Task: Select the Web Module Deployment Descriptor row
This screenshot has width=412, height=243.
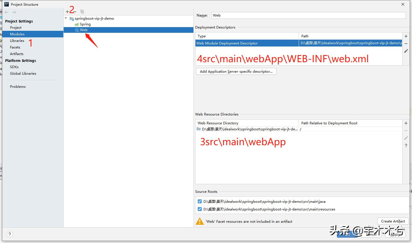Action: (299, 43)
